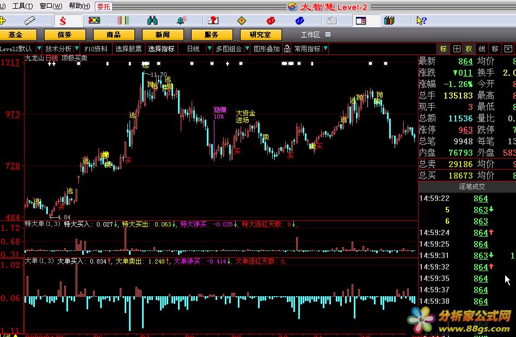Toggle the 线 line-drawing button
516x337 pixels.
click(482, 49)
